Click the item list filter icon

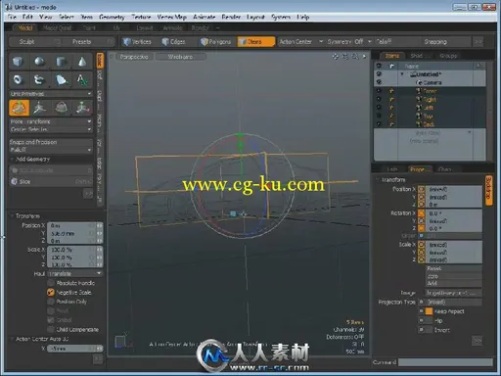(478, 66)
